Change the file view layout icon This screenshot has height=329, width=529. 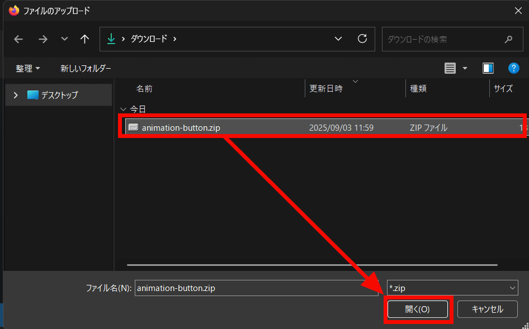point(450,69)
